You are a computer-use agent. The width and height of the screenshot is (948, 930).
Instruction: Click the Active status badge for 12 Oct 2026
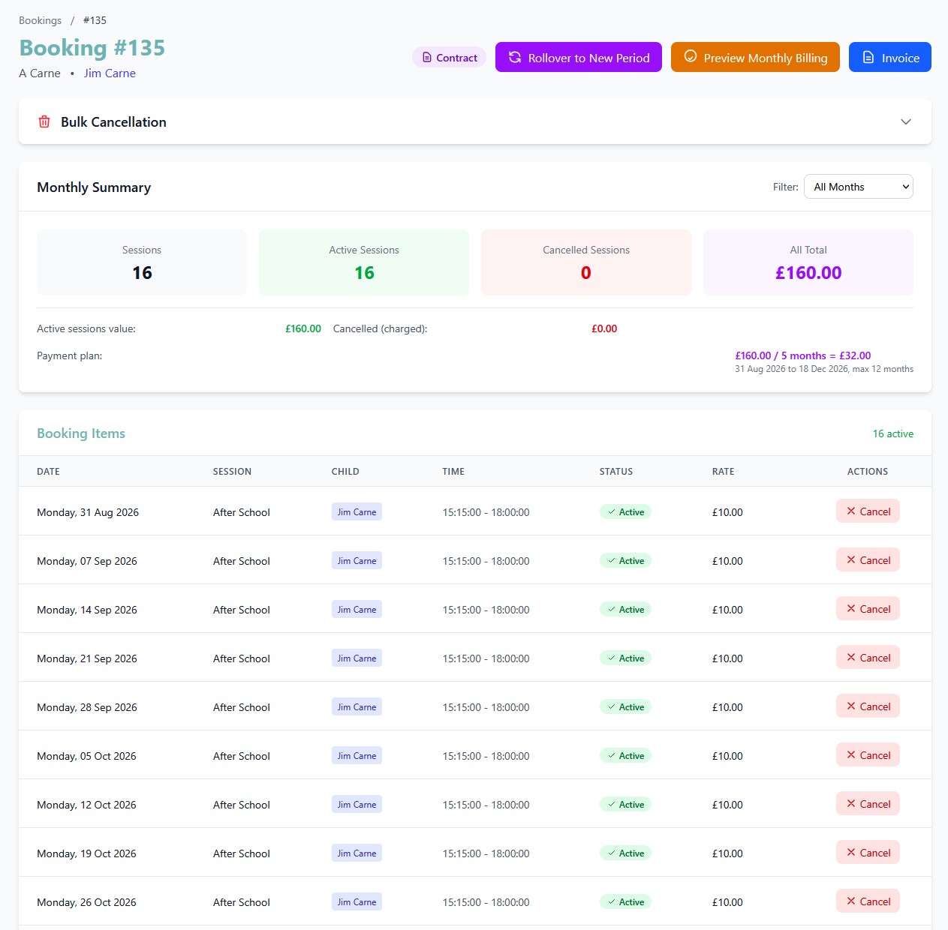[x=625, y=805]
